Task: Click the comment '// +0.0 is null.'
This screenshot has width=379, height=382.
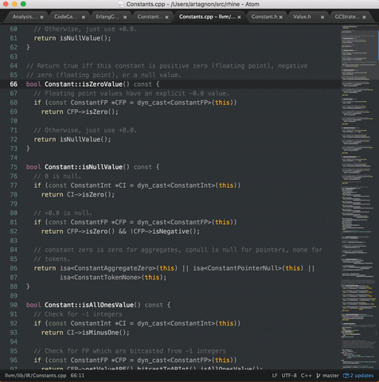Action: tap(63, 212)
